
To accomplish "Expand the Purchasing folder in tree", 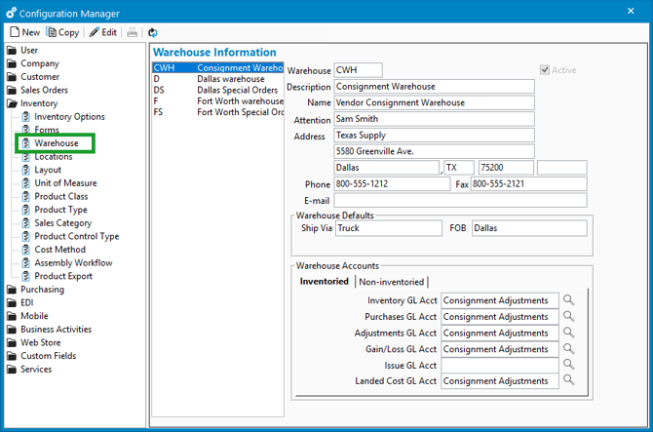I will click(x=42, y=290).
